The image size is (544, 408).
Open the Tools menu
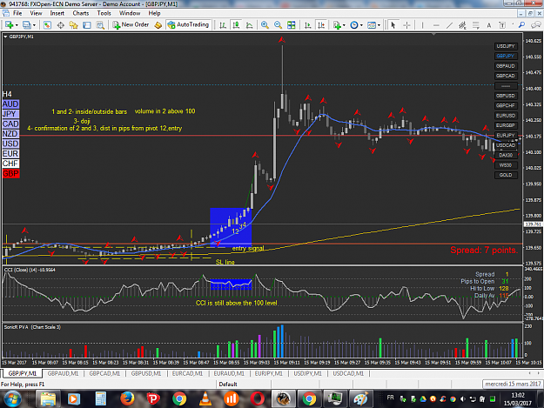click(x=104, y=13)
